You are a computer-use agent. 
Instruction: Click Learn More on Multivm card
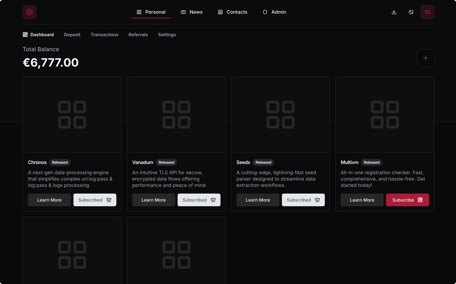[362, 200]
